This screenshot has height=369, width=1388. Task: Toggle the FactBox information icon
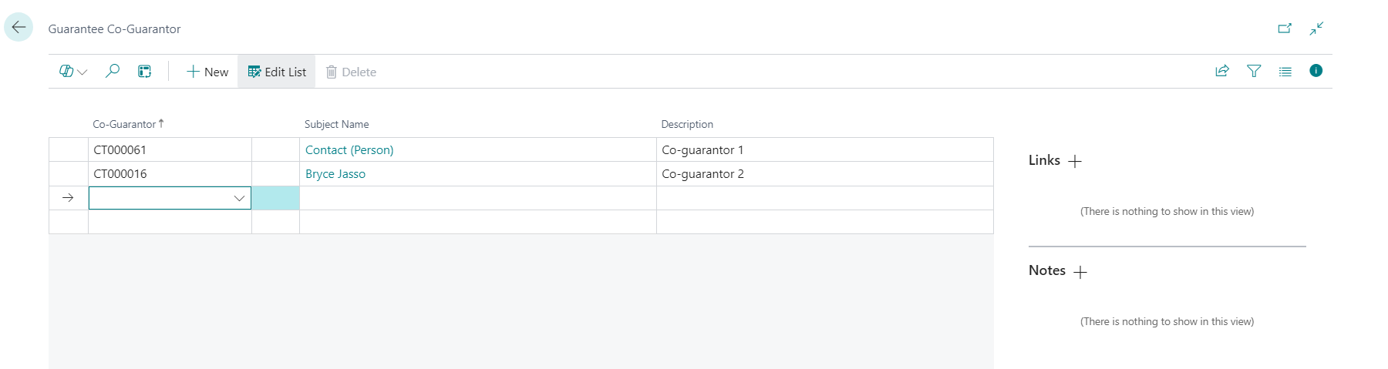[x=1316, y=71]
